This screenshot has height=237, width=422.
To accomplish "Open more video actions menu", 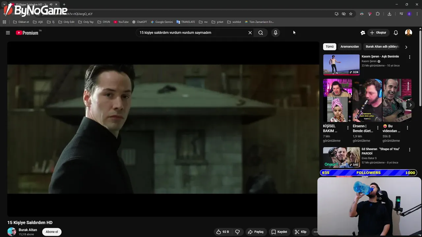I will click(x=316, y=232).
